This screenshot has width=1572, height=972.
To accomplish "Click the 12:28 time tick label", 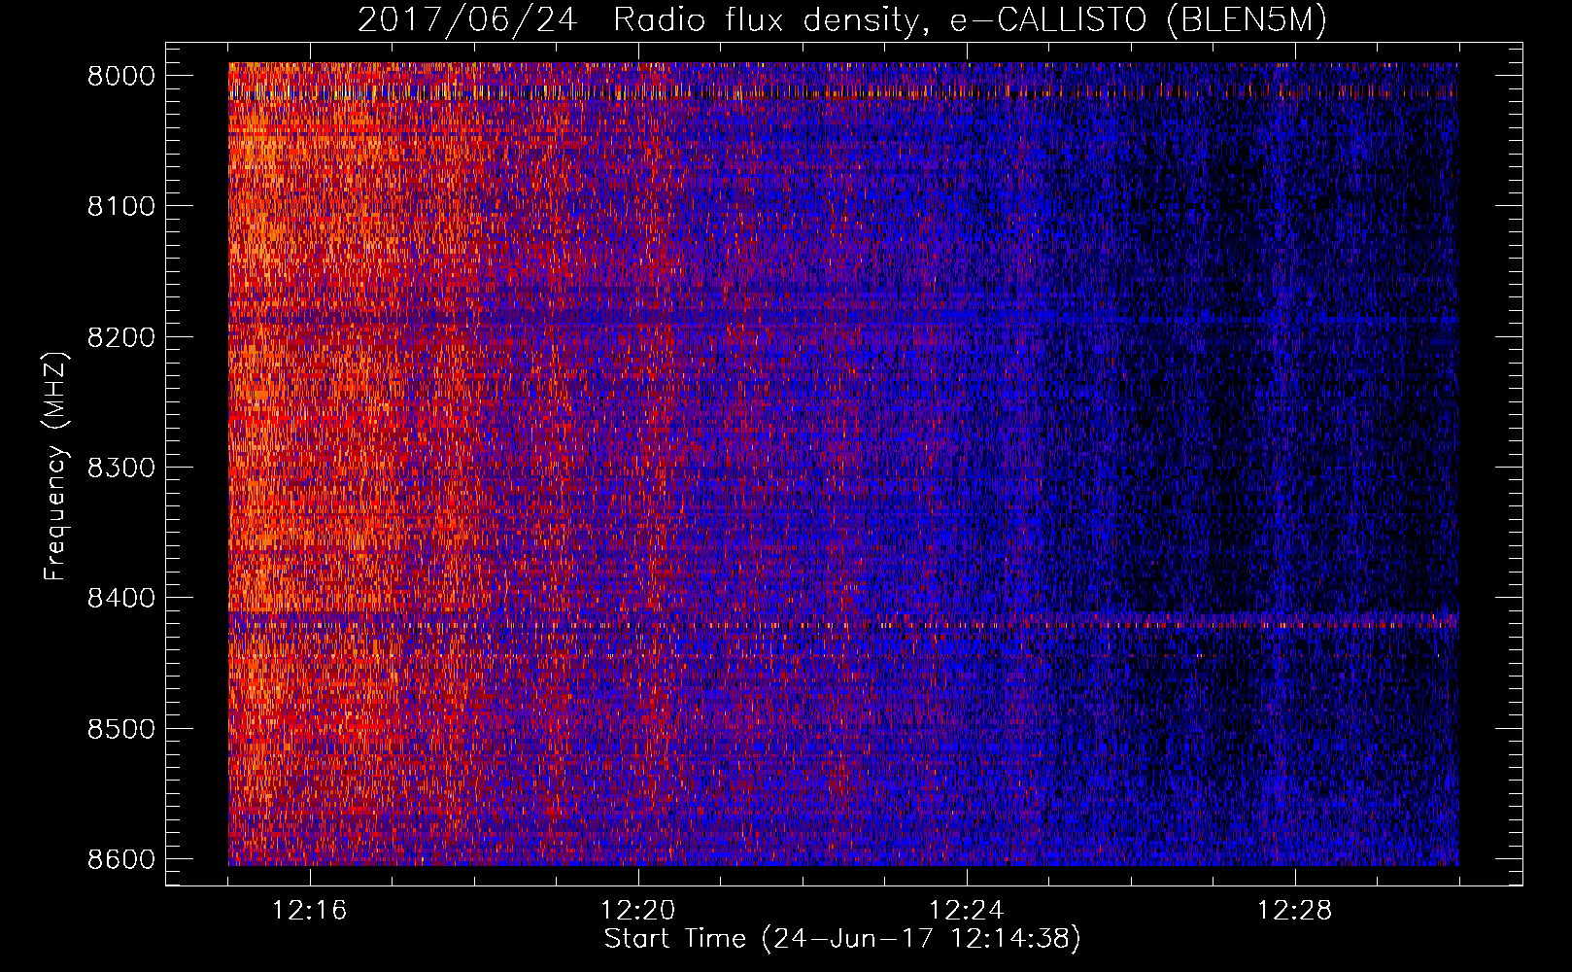I will pos(1295,911).
